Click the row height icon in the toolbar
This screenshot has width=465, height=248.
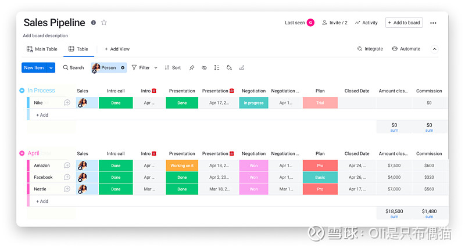[x=216, y=68]
